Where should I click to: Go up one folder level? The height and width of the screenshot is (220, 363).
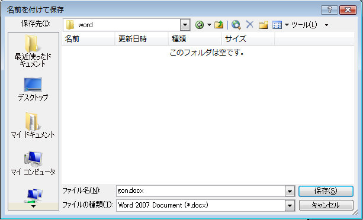(219, 24)
